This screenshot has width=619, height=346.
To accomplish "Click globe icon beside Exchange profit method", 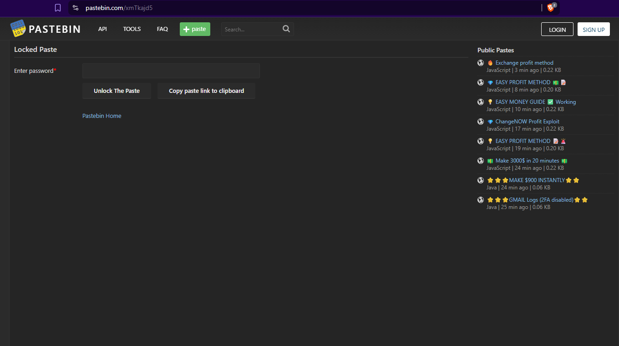I will click(x=481, y=63).
